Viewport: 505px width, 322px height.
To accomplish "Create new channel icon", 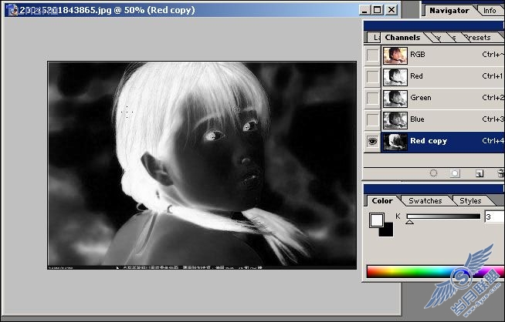I will pyautogui.click(x=480, y=173).
